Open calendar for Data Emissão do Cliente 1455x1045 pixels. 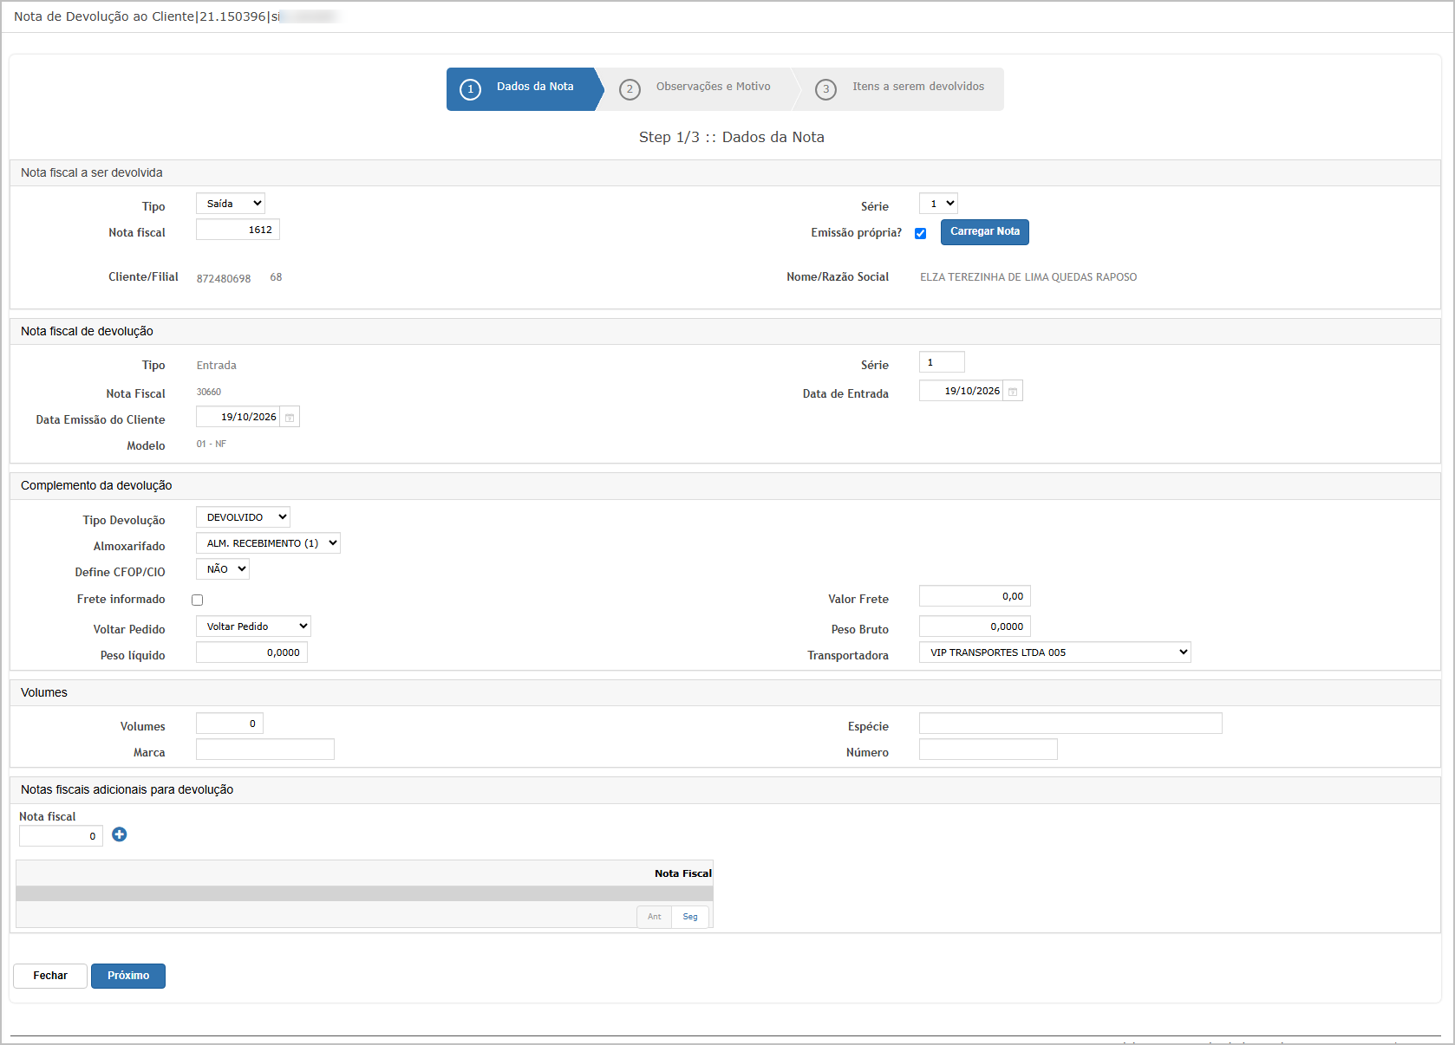[x=290, y=418]
